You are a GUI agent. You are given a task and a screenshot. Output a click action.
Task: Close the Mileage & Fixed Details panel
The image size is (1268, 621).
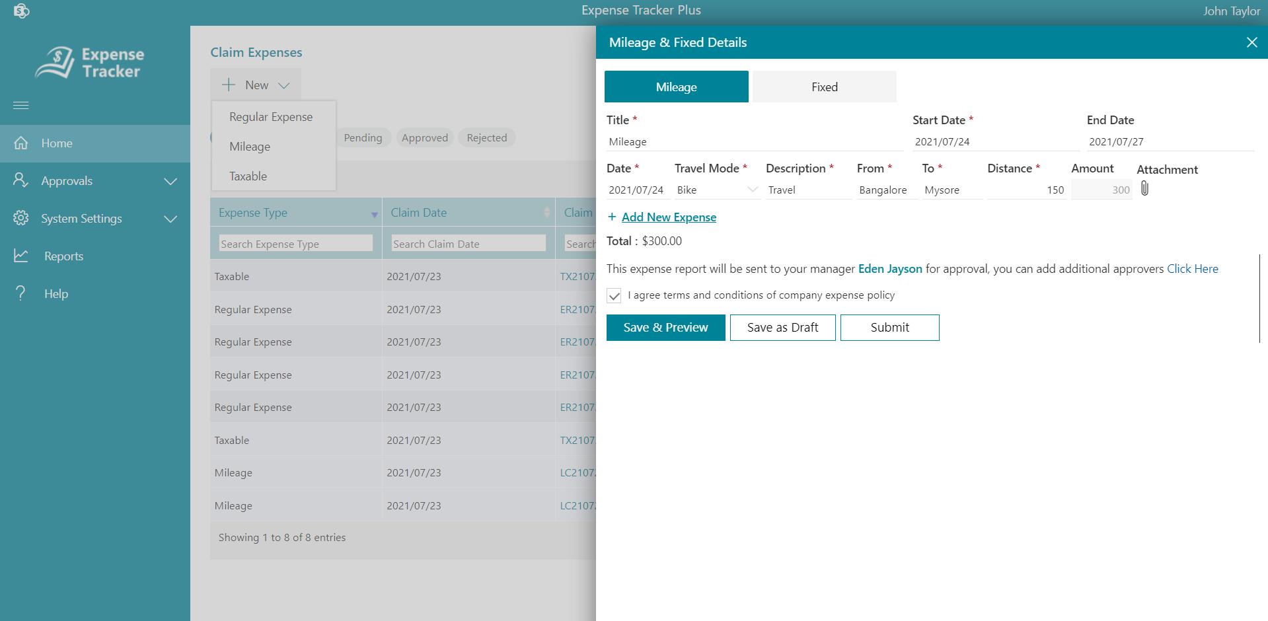pyautogui.click(x=1251, y=42)
